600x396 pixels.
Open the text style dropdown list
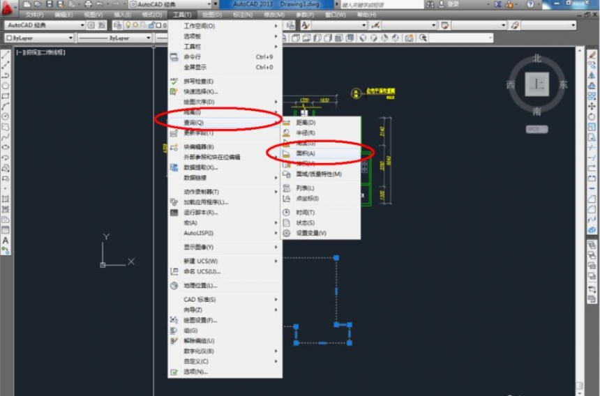(x=339, y=25)
